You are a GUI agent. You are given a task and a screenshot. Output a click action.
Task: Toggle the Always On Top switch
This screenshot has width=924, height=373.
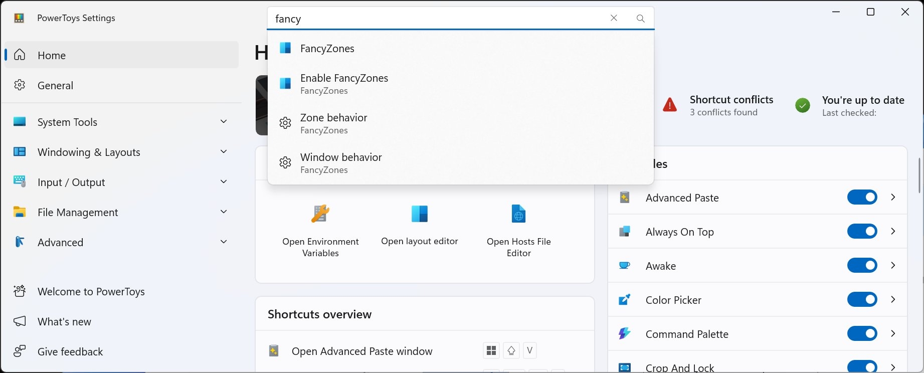[862, 231]
